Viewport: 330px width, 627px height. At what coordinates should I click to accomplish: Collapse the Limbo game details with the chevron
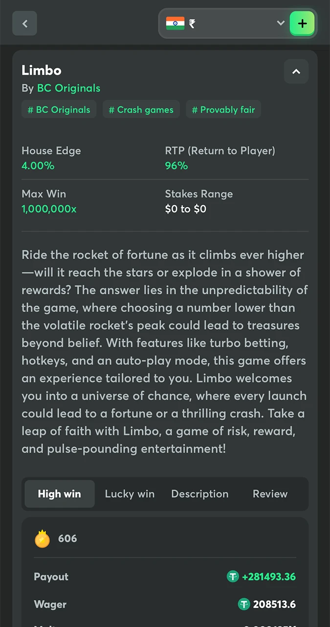point(296,72)
